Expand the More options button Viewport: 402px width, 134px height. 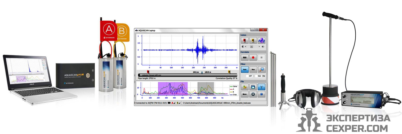coord(244,94)
